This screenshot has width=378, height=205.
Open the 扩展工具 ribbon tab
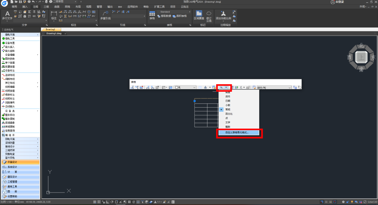160,7
